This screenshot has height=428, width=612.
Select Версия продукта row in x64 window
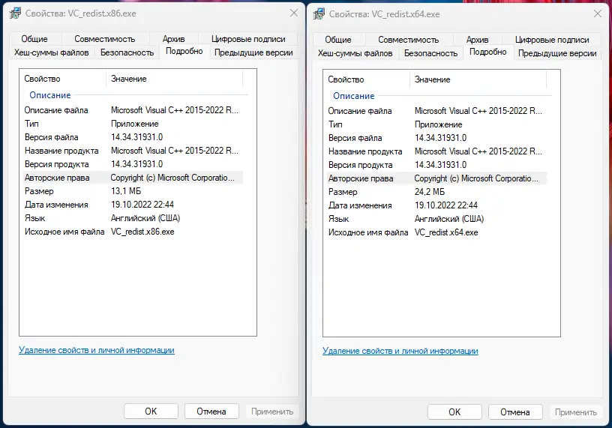[x=436, y=165]
